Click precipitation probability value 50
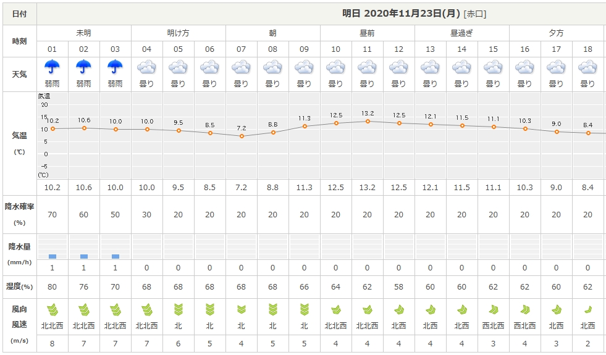The width and height of the screenshot is (606, 355). (115, 215)
